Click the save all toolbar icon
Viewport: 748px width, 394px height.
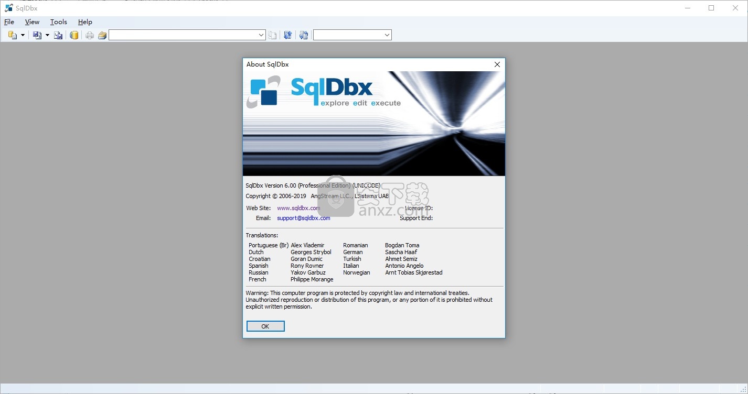[x=58, y=35]
